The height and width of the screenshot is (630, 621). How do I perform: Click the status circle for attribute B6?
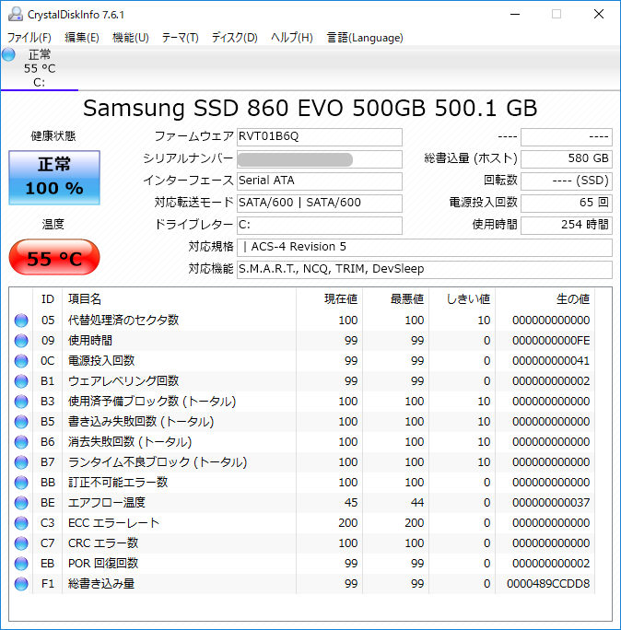(x=21, y=442)
